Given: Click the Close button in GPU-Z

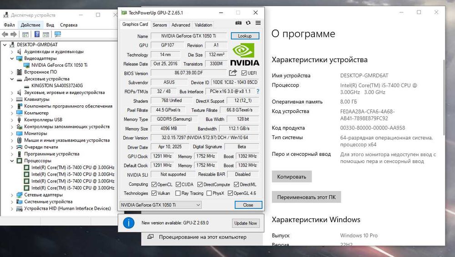Looking at the screenshot, I should (x=248, y=205).
